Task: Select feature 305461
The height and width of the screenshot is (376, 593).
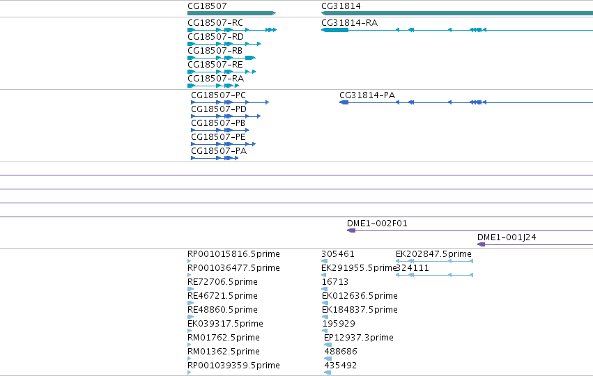Action: [338, 254]
